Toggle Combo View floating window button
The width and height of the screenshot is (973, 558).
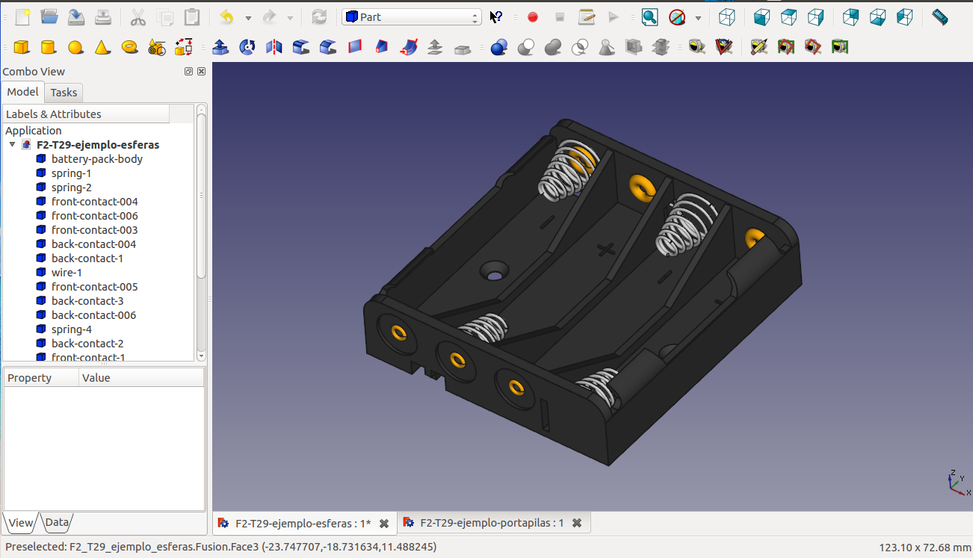(x=189, y=72)
